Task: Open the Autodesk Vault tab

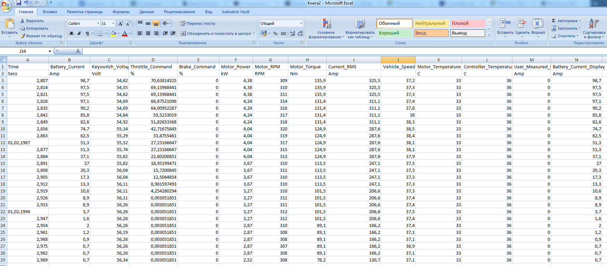Action: [x=235, y=12]
